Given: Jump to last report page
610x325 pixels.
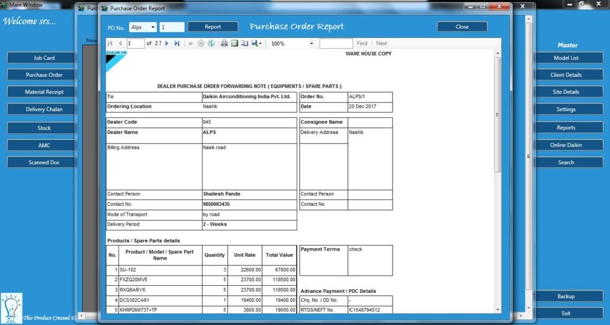Looking at the screenshot, I should (x=176, y=43).
